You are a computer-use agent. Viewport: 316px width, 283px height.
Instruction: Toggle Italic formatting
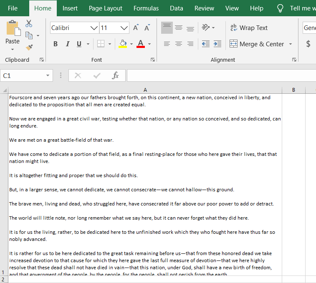[x=68, y=44]
